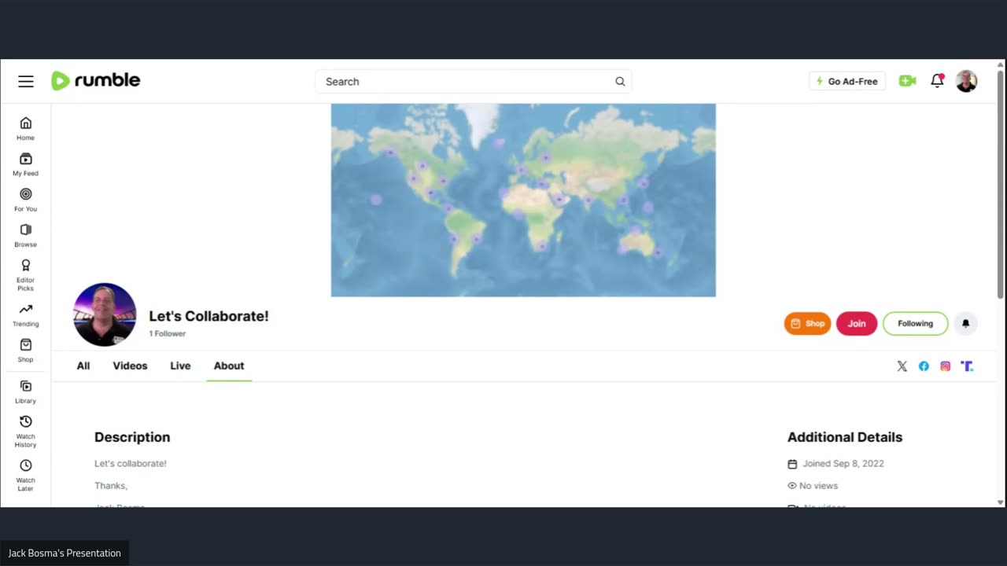1007x566 pixels.
Task: Select the About tab
Action: pos(229,366)
